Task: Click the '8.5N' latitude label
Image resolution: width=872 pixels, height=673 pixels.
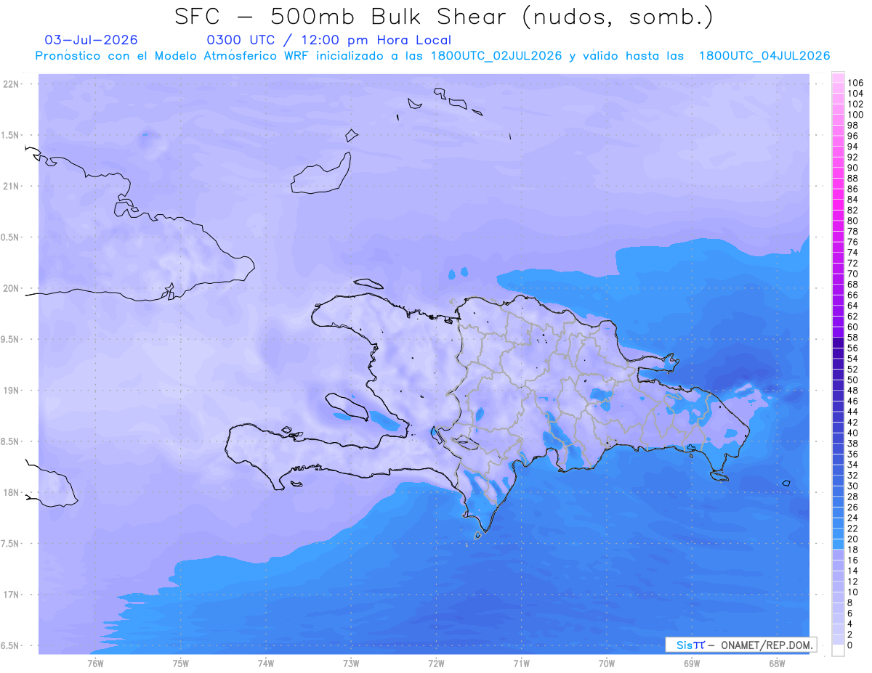Action: 10,441
